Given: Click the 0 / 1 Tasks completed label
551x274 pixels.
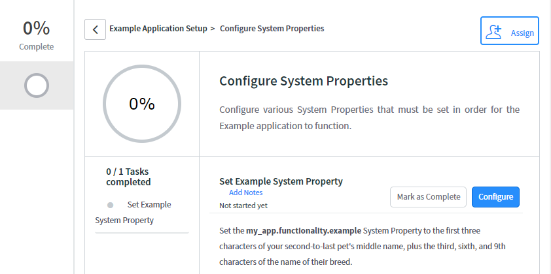Looking at the screenshot, I should (128, 177).
